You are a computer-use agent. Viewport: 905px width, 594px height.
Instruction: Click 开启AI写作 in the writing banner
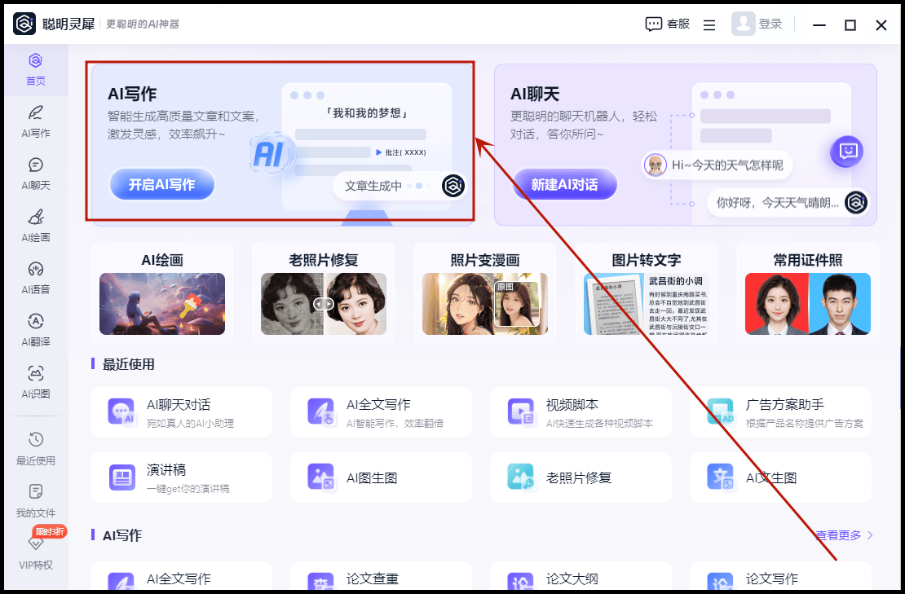click(161, 184)
